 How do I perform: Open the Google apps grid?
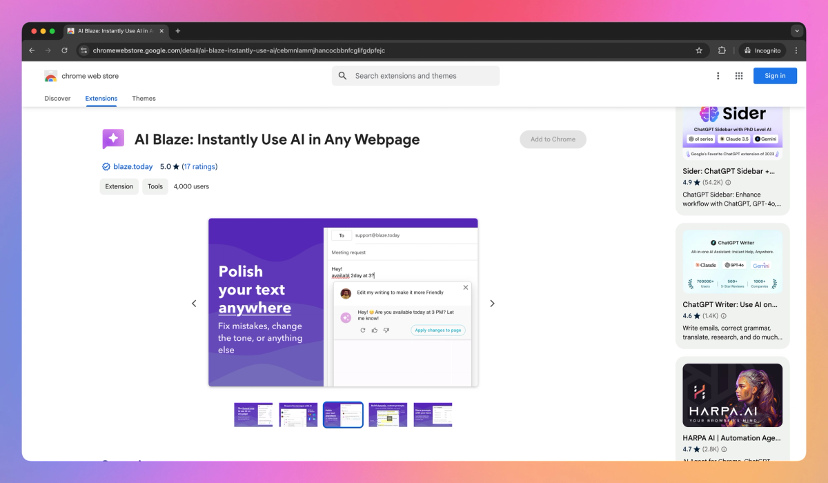(x=739, y=76)
